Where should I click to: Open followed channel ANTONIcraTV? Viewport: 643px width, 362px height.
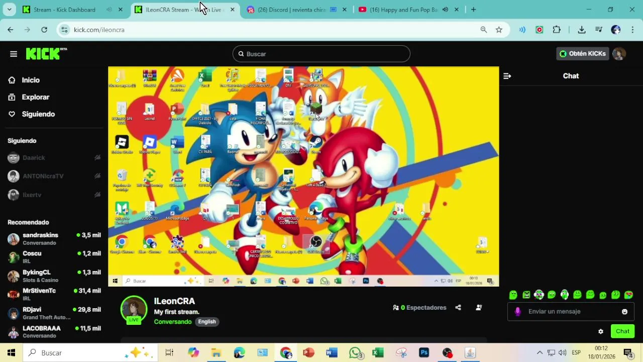coord(54,176)
